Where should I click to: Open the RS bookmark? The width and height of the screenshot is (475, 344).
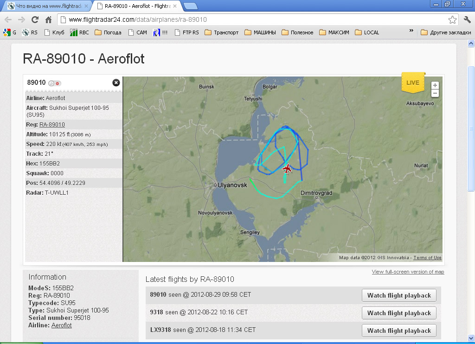coord(30,32)
